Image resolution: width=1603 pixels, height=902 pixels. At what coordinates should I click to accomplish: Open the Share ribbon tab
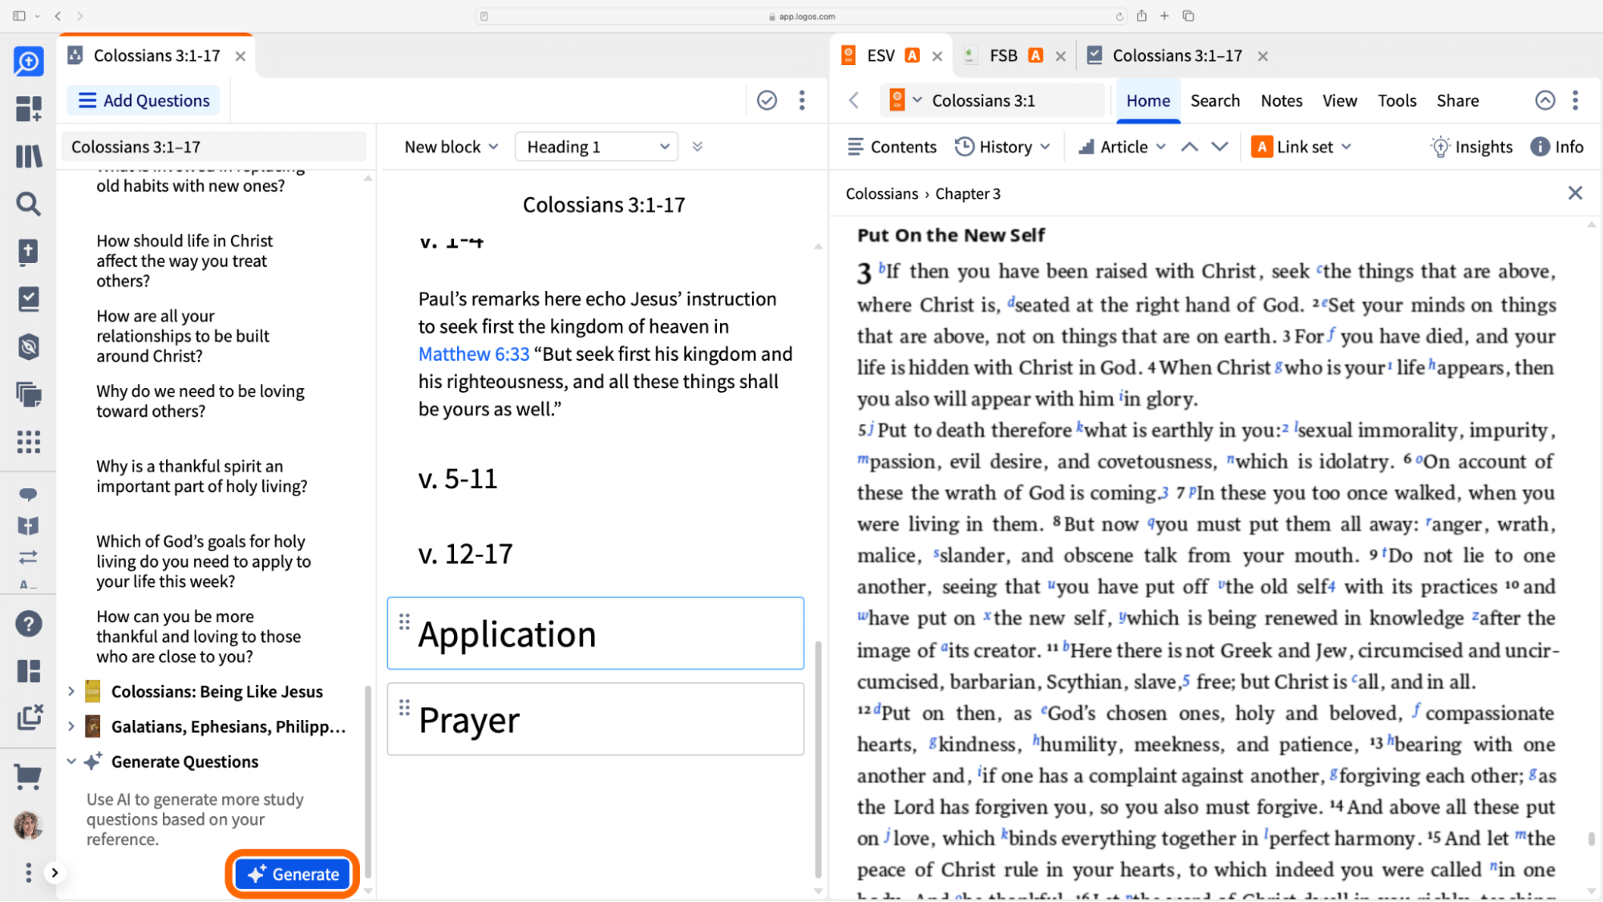pyautogui.click(x=1458, y=100)
